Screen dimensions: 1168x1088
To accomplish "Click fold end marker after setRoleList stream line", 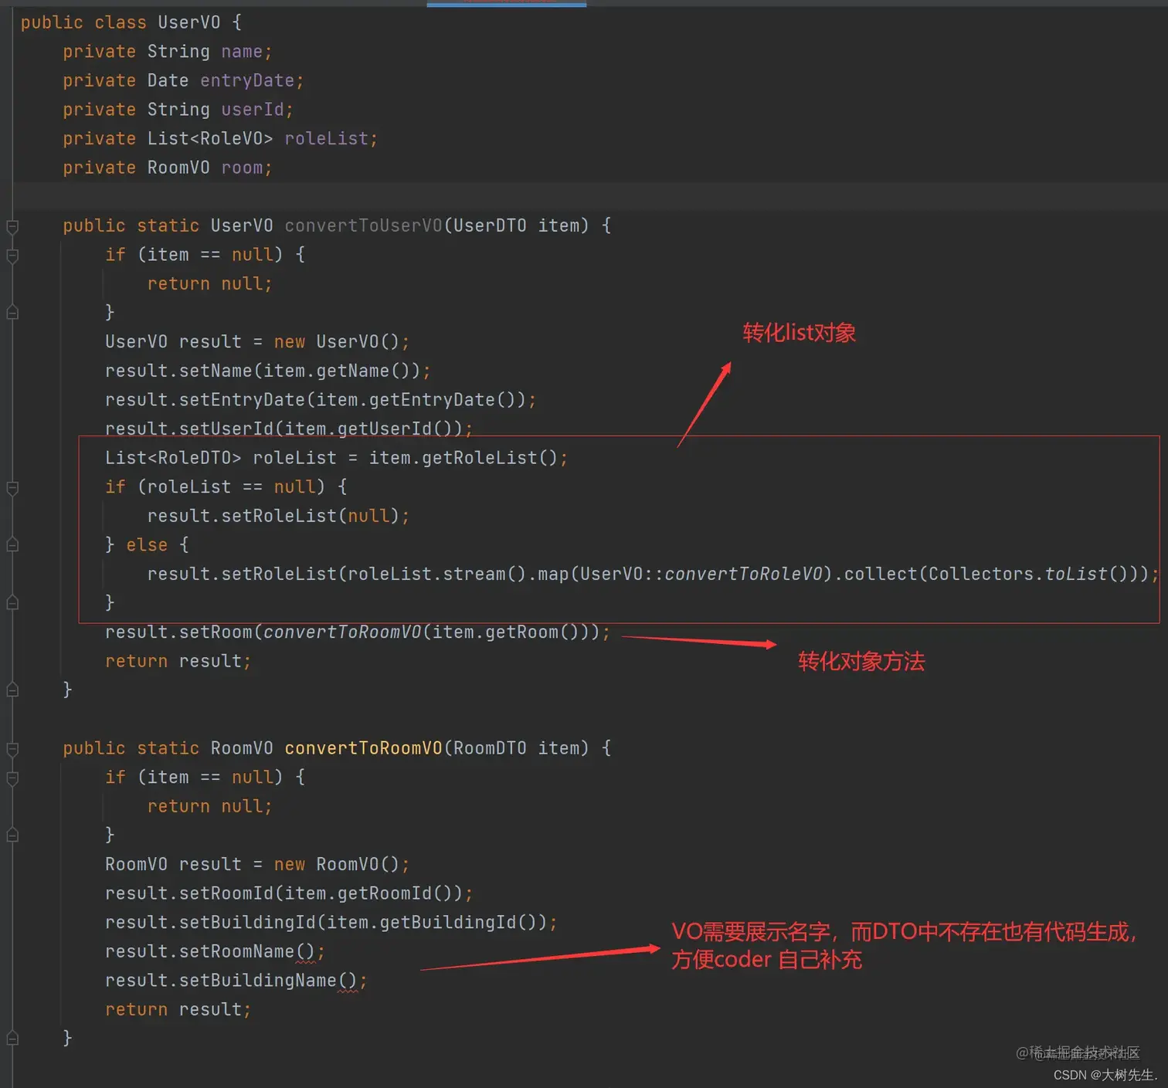I will tap(12, 603).
